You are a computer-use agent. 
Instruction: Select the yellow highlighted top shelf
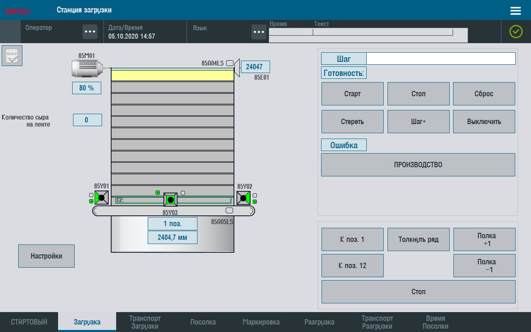(x=172, y=76)
